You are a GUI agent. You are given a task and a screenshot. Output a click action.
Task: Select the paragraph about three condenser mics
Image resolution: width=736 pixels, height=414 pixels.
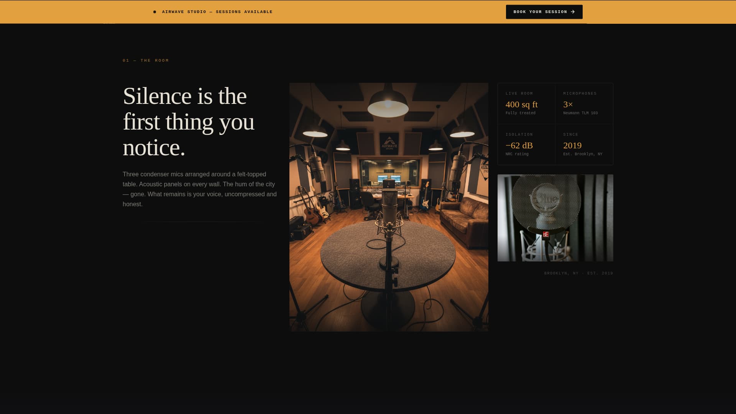click(199, 189)
